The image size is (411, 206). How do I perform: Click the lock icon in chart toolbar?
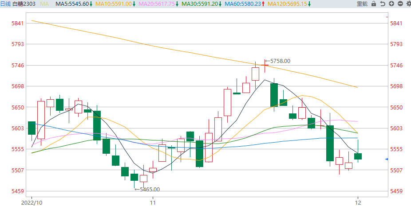tap(374, 4)
